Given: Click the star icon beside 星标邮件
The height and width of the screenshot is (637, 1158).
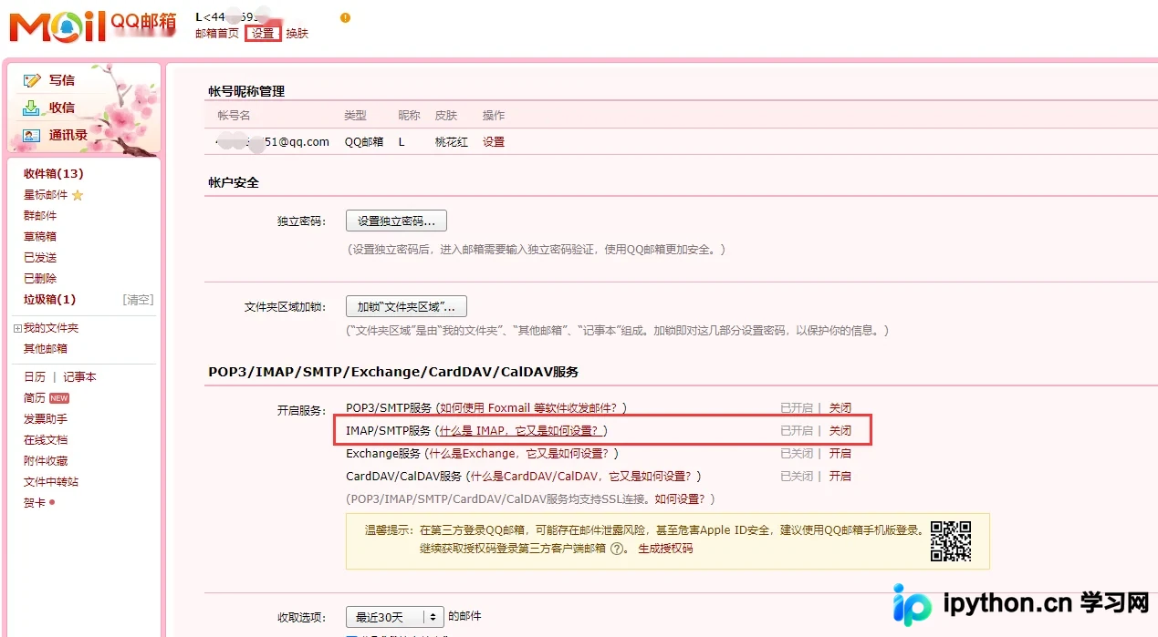Looking at the screenshot, I should coord(78,195).
